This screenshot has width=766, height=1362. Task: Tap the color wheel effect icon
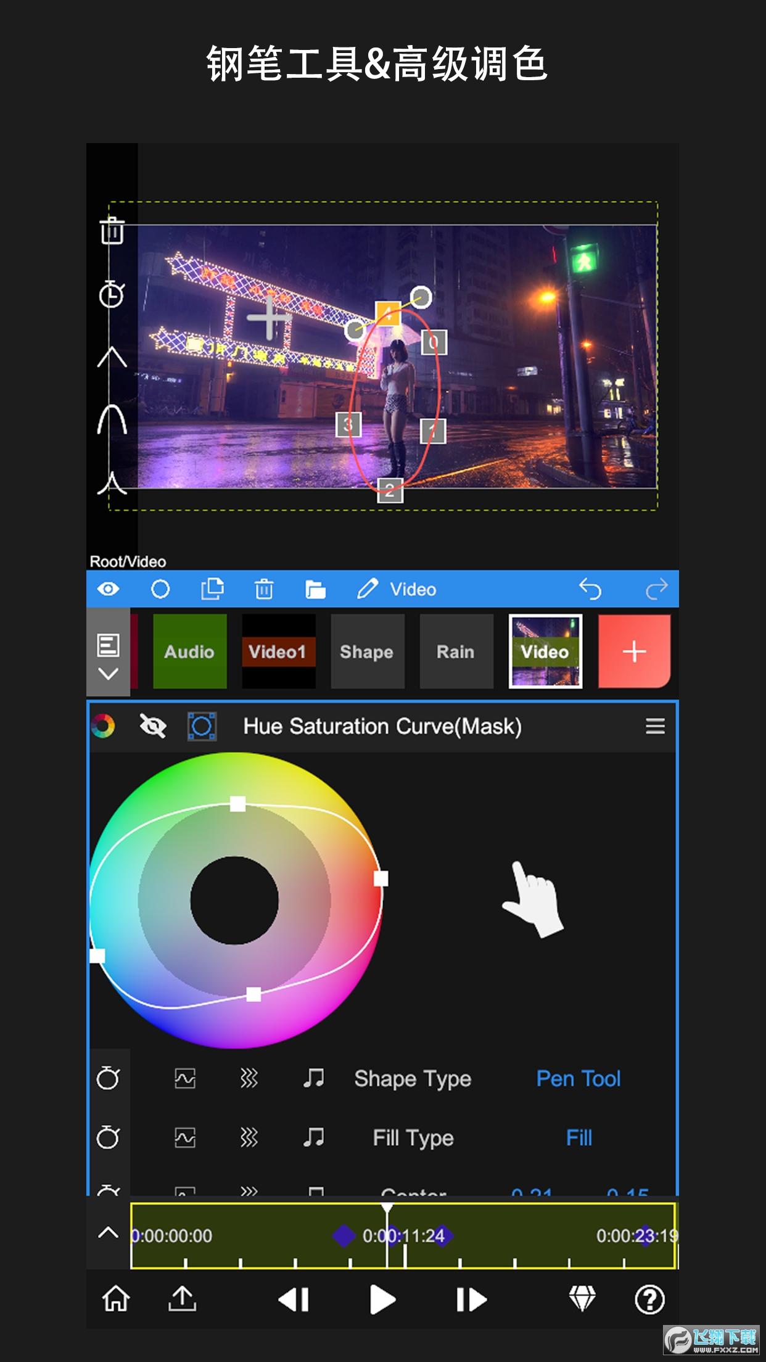tap(103, 726)
